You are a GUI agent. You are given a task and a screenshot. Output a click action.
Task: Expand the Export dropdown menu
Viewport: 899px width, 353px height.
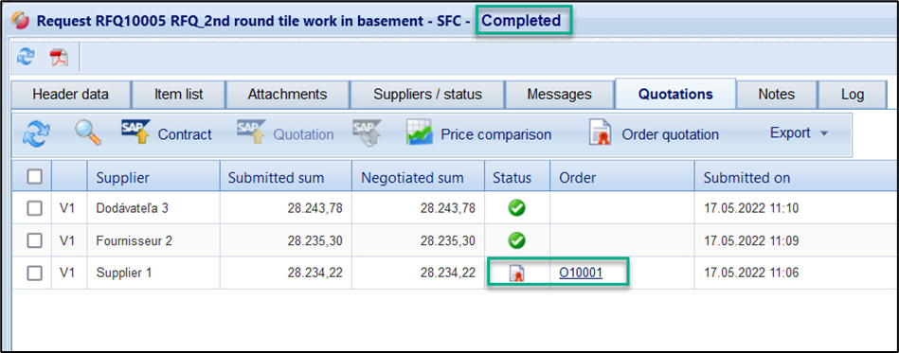click(800, 133)
